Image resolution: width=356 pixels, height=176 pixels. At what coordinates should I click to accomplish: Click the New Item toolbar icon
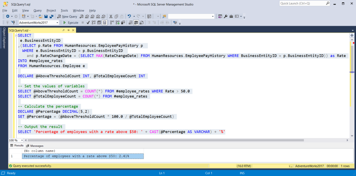23,16
